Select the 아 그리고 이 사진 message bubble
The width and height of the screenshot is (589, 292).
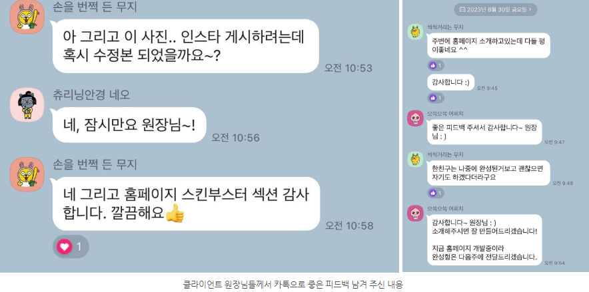pos(186,46)
